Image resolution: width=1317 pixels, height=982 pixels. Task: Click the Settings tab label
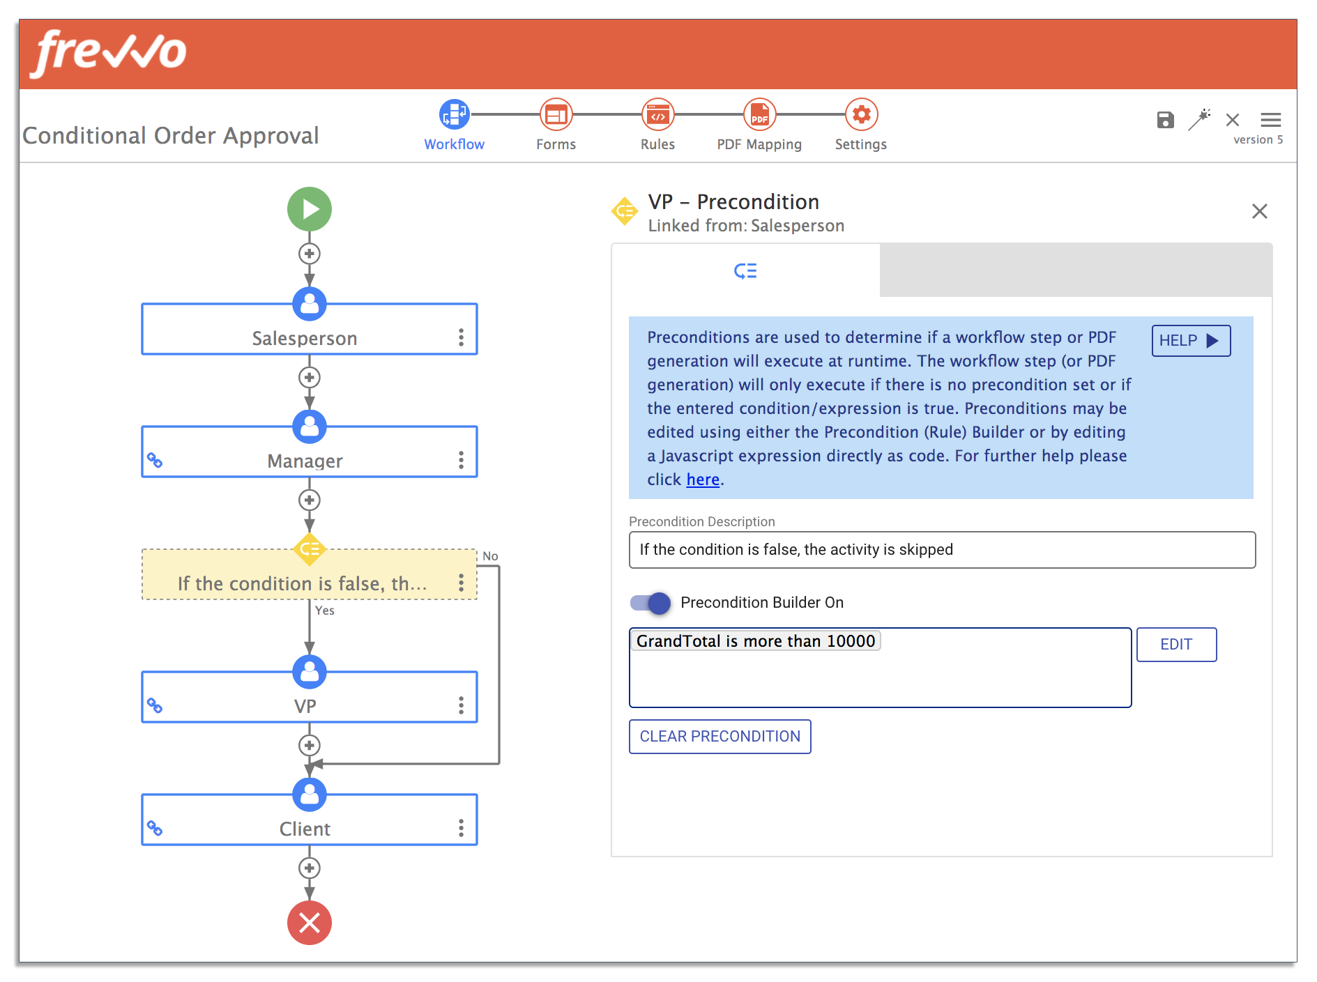pos(861,144)
